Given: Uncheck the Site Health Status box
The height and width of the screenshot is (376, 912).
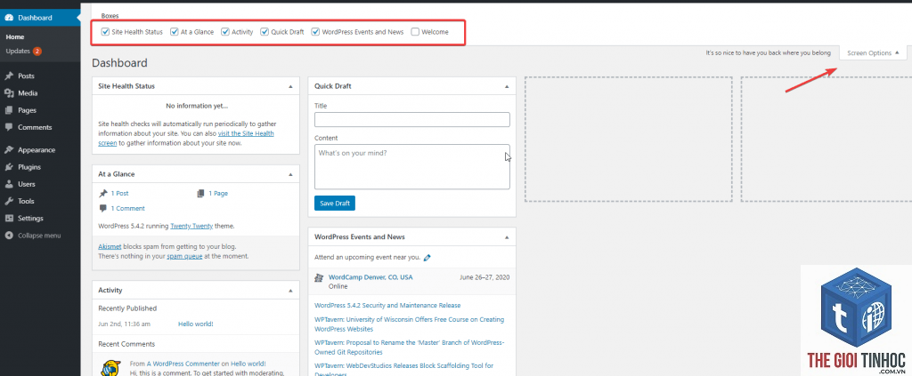Looking at the screenshot, I should [105, 32].
